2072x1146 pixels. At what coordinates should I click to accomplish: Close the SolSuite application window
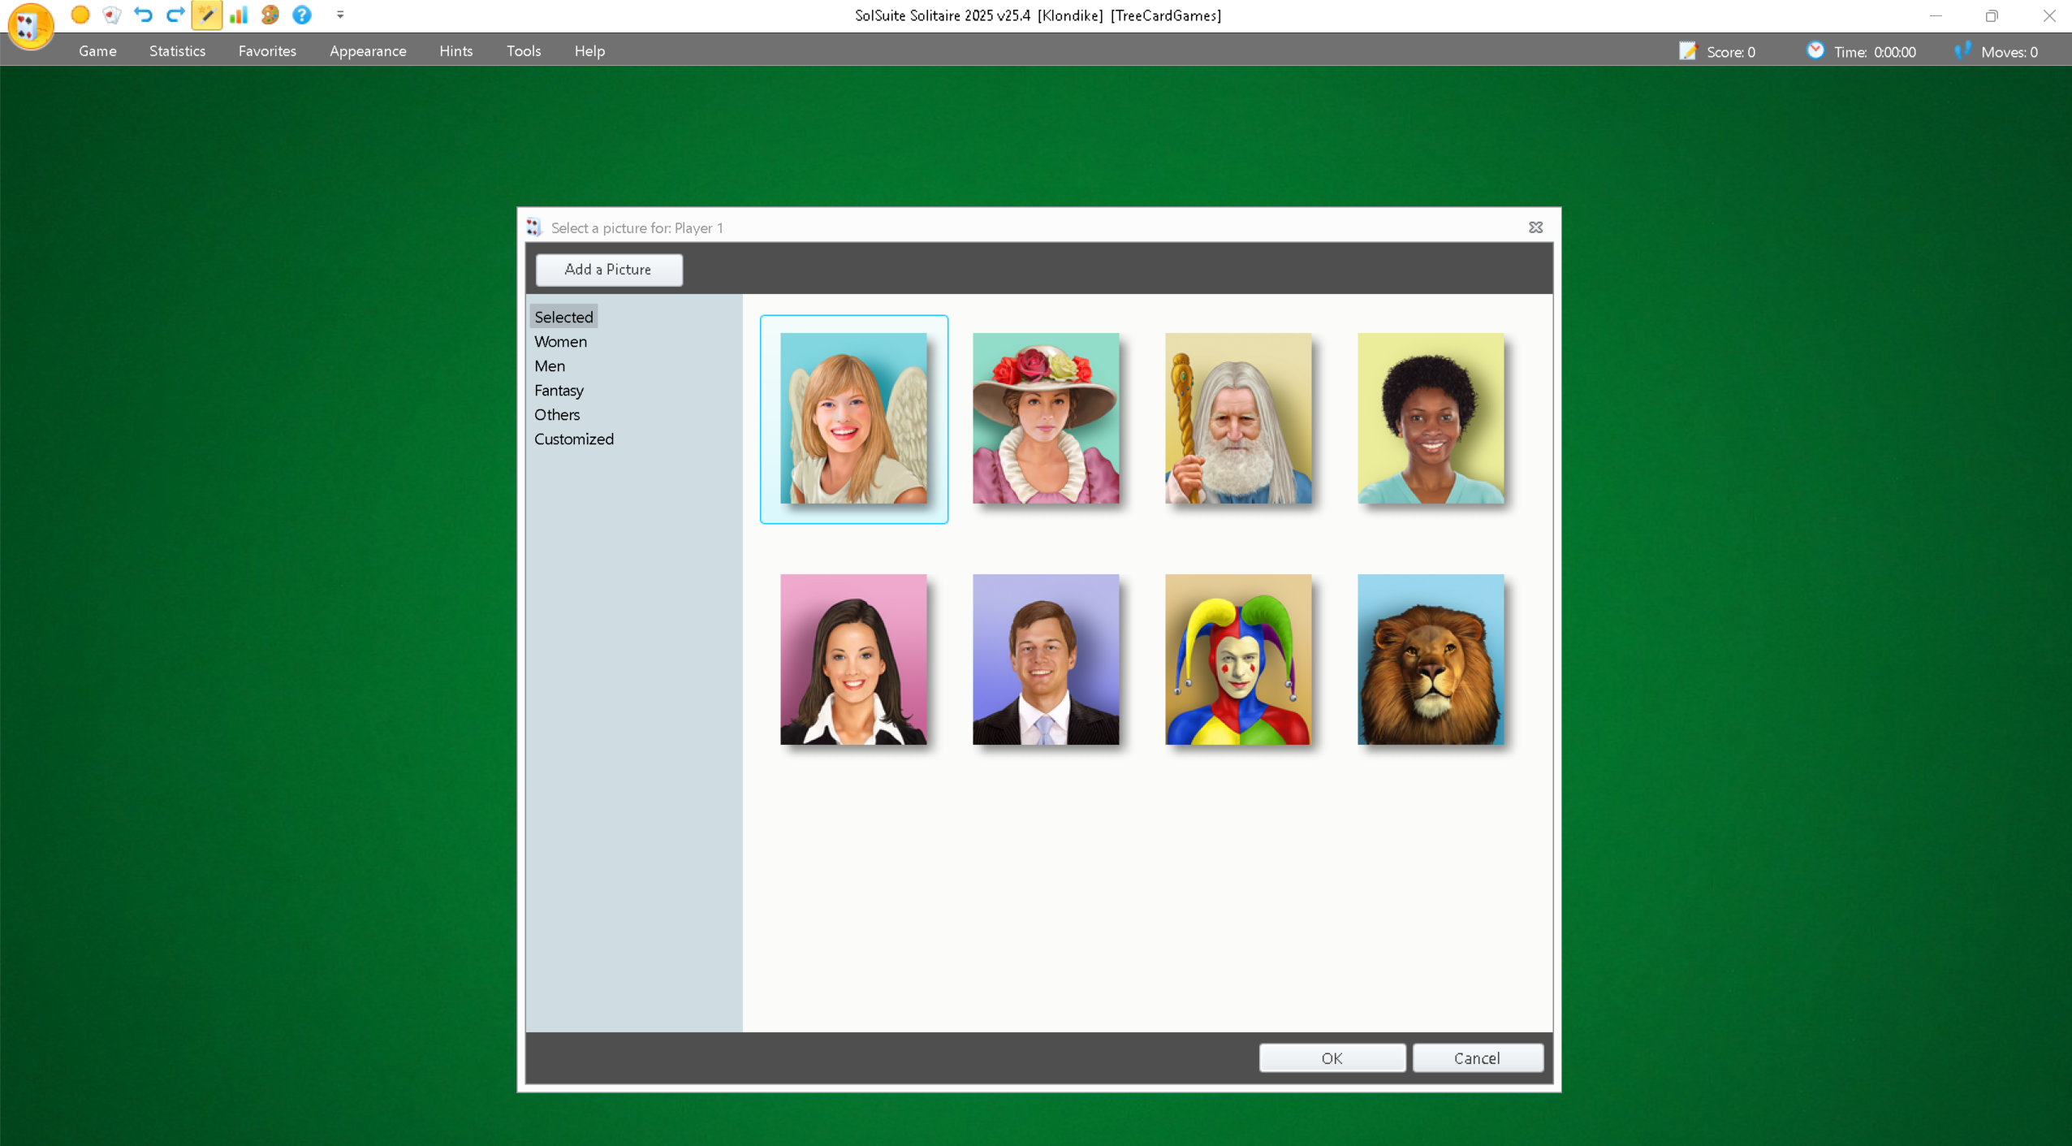(2048, 15)
